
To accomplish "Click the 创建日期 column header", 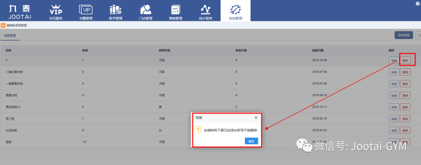I will tap(318, 50).
